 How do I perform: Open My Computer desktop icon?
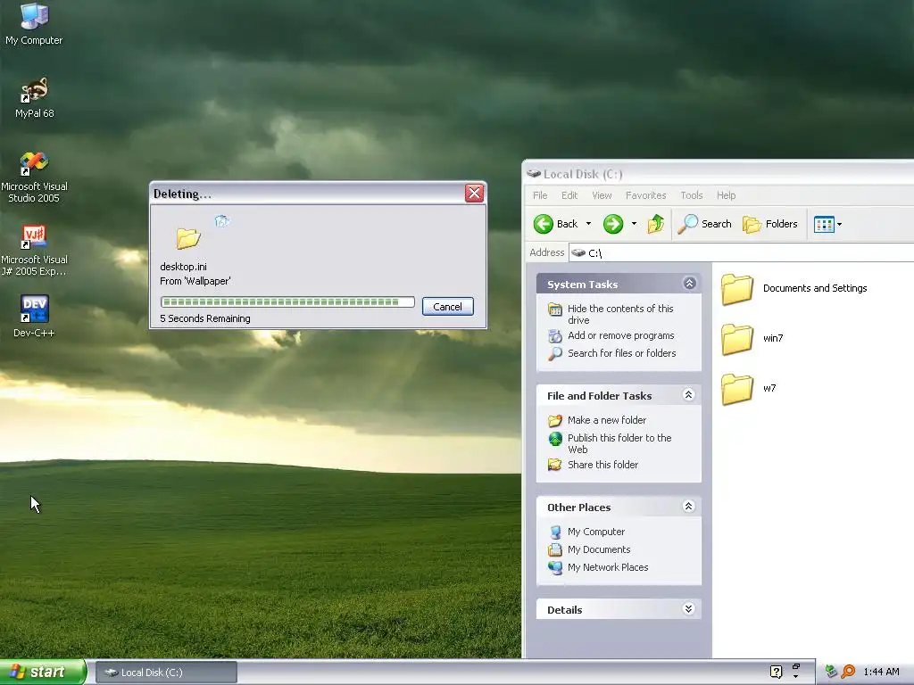(x=34, y=24)
